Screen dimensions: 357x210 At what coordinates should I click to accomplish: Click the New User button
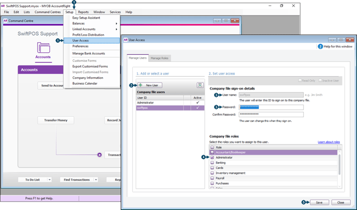pyautogui.click(x=150, y=85)
